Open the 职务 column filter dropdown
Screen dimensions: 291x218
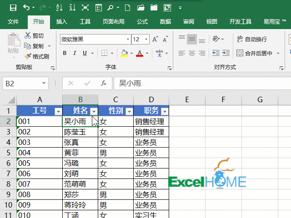coord(165,111)
